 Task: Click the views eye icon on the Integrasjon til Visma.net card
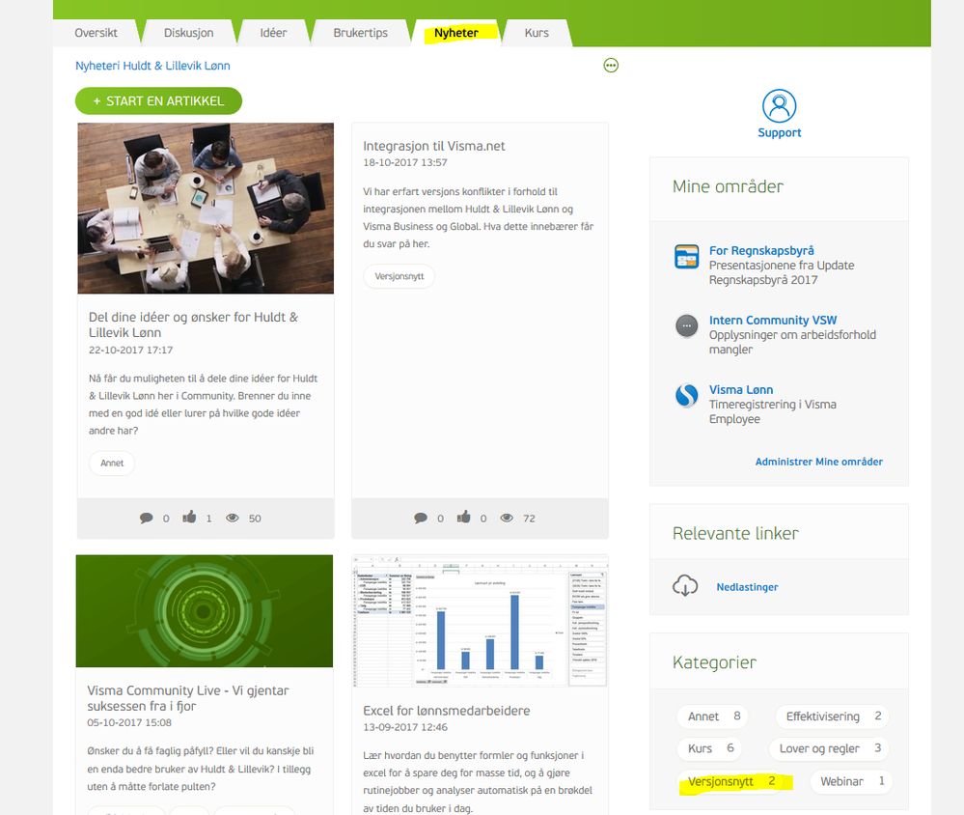[507, 518]
